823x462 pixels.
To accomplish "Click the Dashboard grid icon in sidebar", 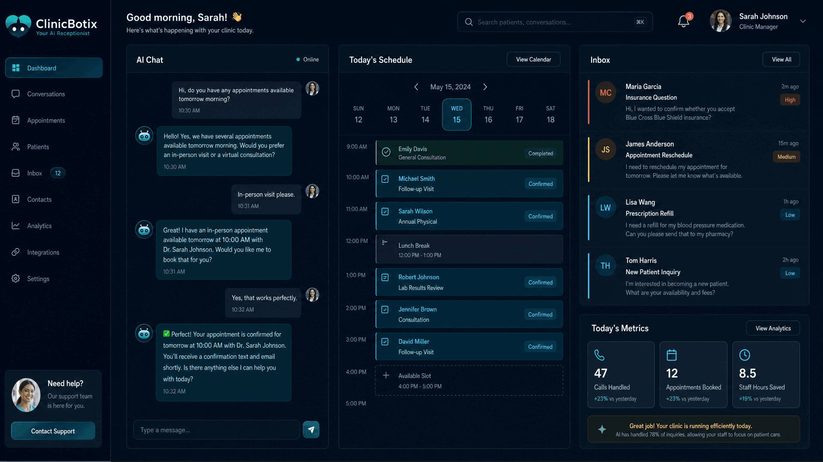I will [16, 68].
